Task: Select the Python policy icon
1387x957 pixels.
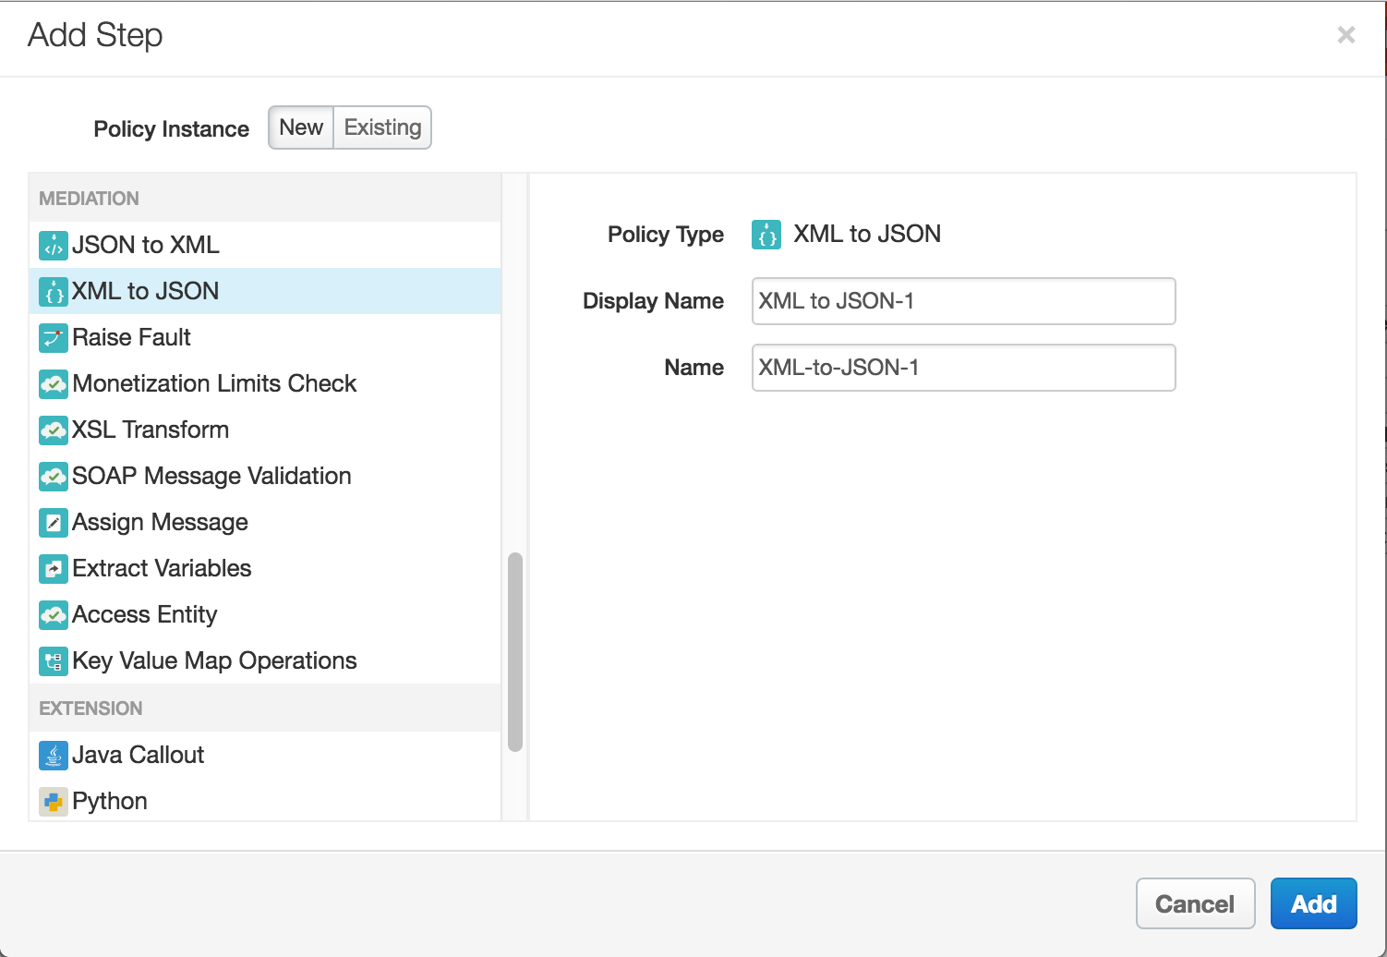Action: click(x=54, y=801)
